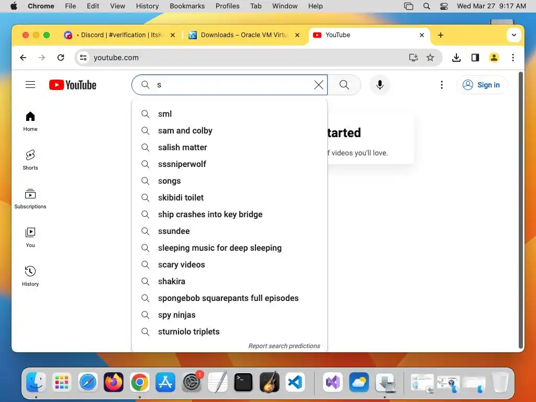The image size is (536, 402).
Task: Open You in the sidebar
Action: pos(30,238)
